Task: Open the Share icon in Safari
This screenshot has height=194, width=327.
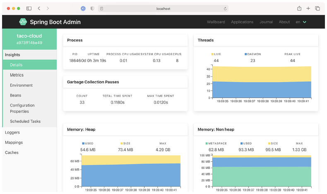Action: pos(299,8)
